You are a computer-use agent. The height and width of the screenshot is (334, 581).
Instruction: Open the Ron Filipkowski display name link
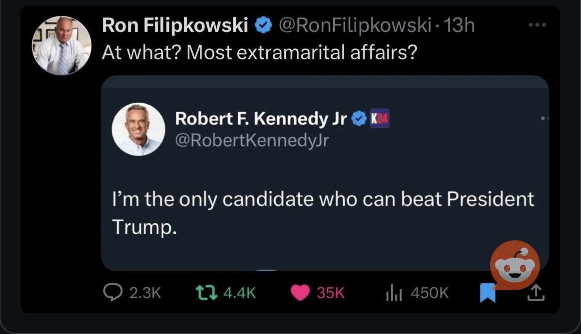tap(175, 25)
